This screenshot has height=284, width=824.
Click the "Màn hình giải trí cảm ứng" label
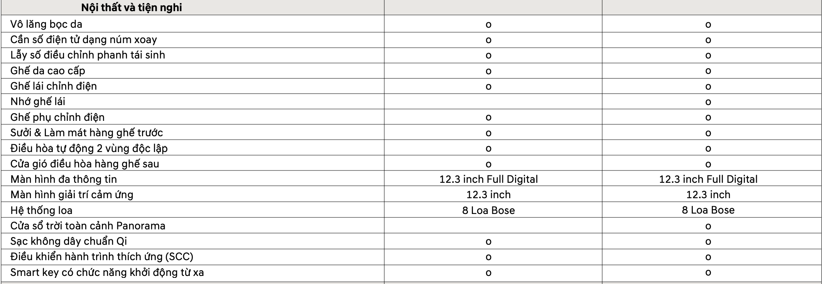[x=72, y=195]
